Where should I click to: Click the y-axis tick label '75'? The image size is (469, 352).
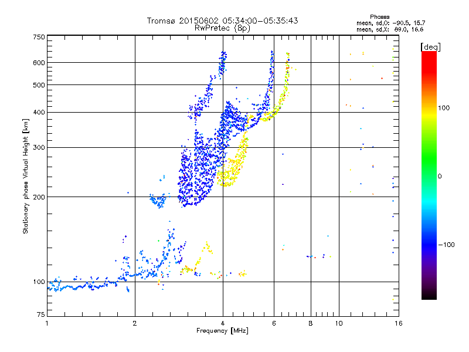pos(41,314)
